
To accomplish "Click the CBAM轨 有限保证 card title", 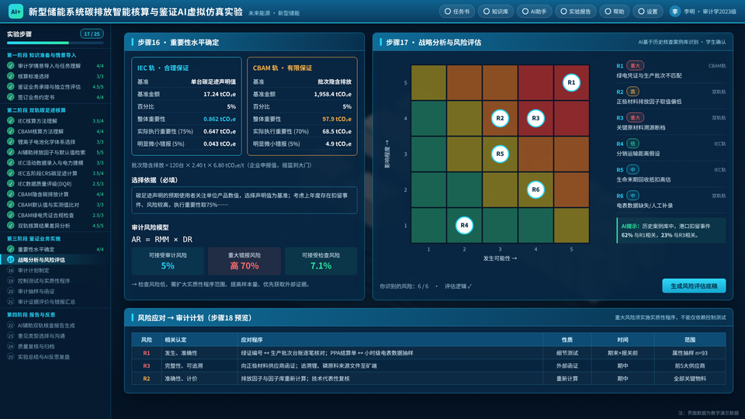I will point(282,68).
